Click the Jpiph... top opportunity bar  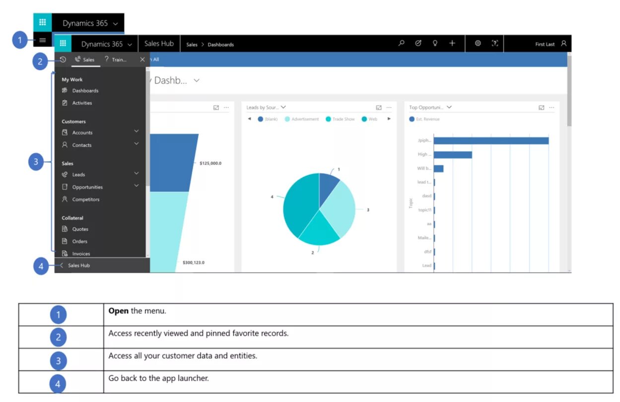click(x=491, y=140)
